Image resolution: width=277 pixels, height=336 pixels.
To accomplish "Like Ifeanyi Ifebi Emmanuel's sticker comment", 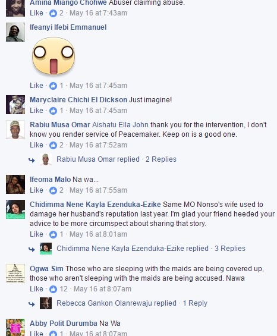I will [36, 86].
